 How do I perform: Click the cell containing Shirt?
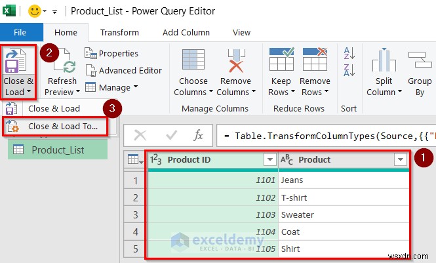click(x=344, y=249)
